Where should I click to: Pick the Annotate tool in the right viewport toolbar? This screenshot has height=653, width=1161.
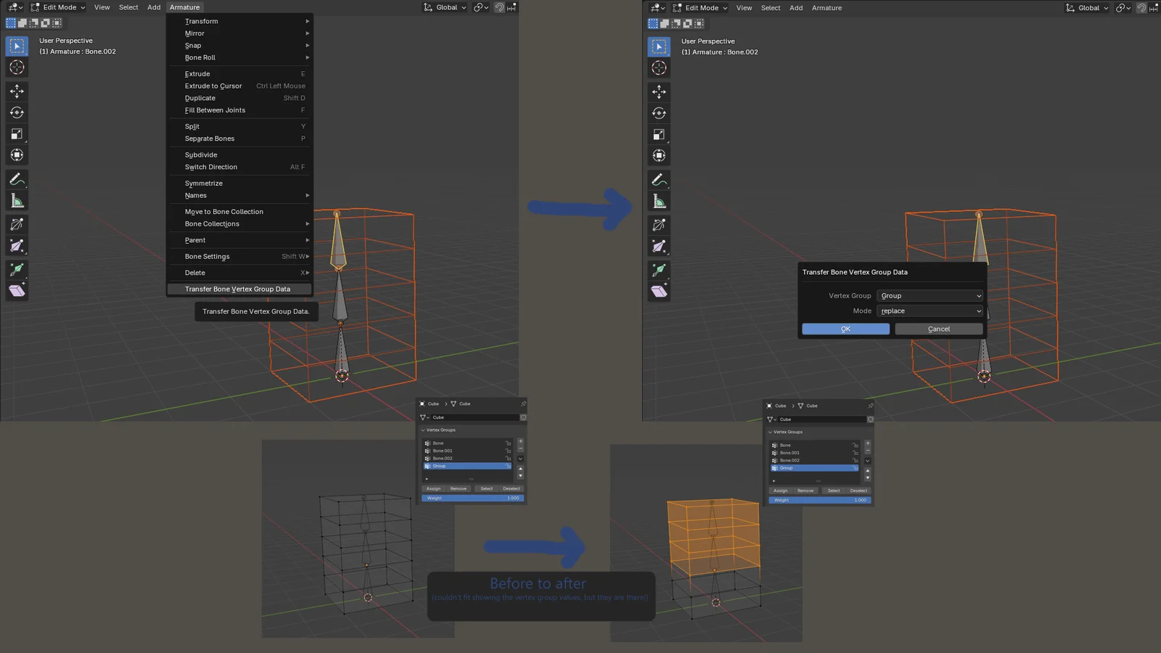[659, 180]
